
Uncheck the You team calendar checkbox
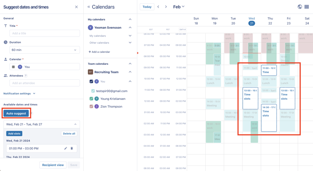(91, 82)
